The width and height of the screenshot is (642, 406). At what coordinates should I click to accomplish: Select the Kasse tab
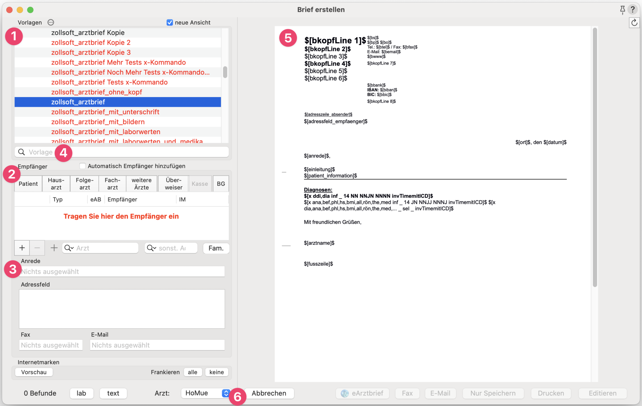click(x=200, y=184)
